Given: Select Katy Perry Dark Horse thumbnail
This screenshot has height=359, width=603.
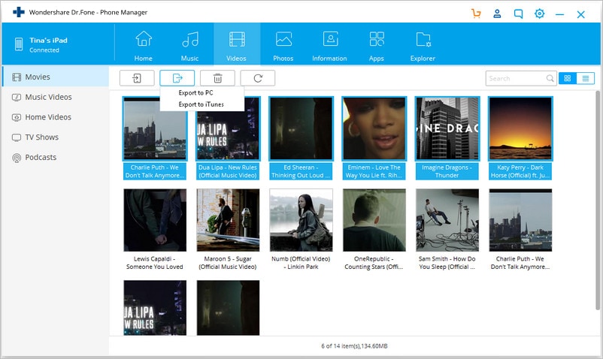Looking at the screenshot, I should [520, 128].
